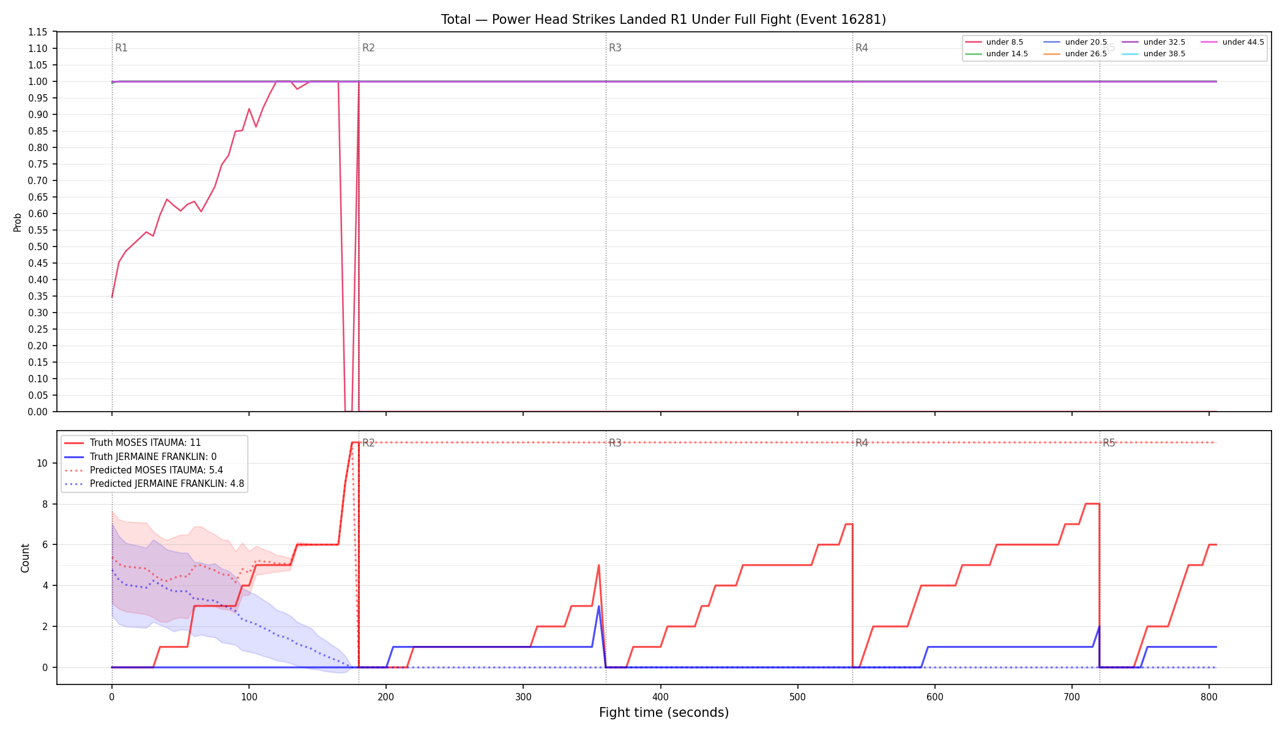Click the 200 tick on time axis
The image size is (1285, 734).
[386, 696]
